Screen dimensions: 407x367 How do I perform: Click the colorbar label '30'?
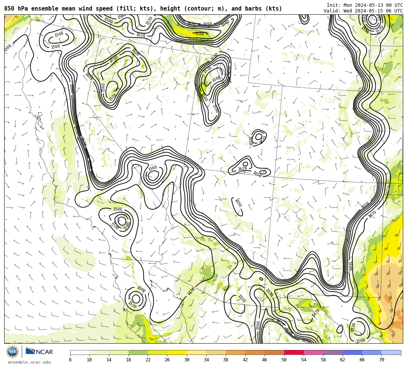click(187, 360)
